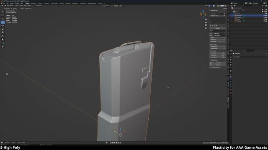Click the viewport pan hand icon
The image size is (268, 150).
(x=206, y=22)
